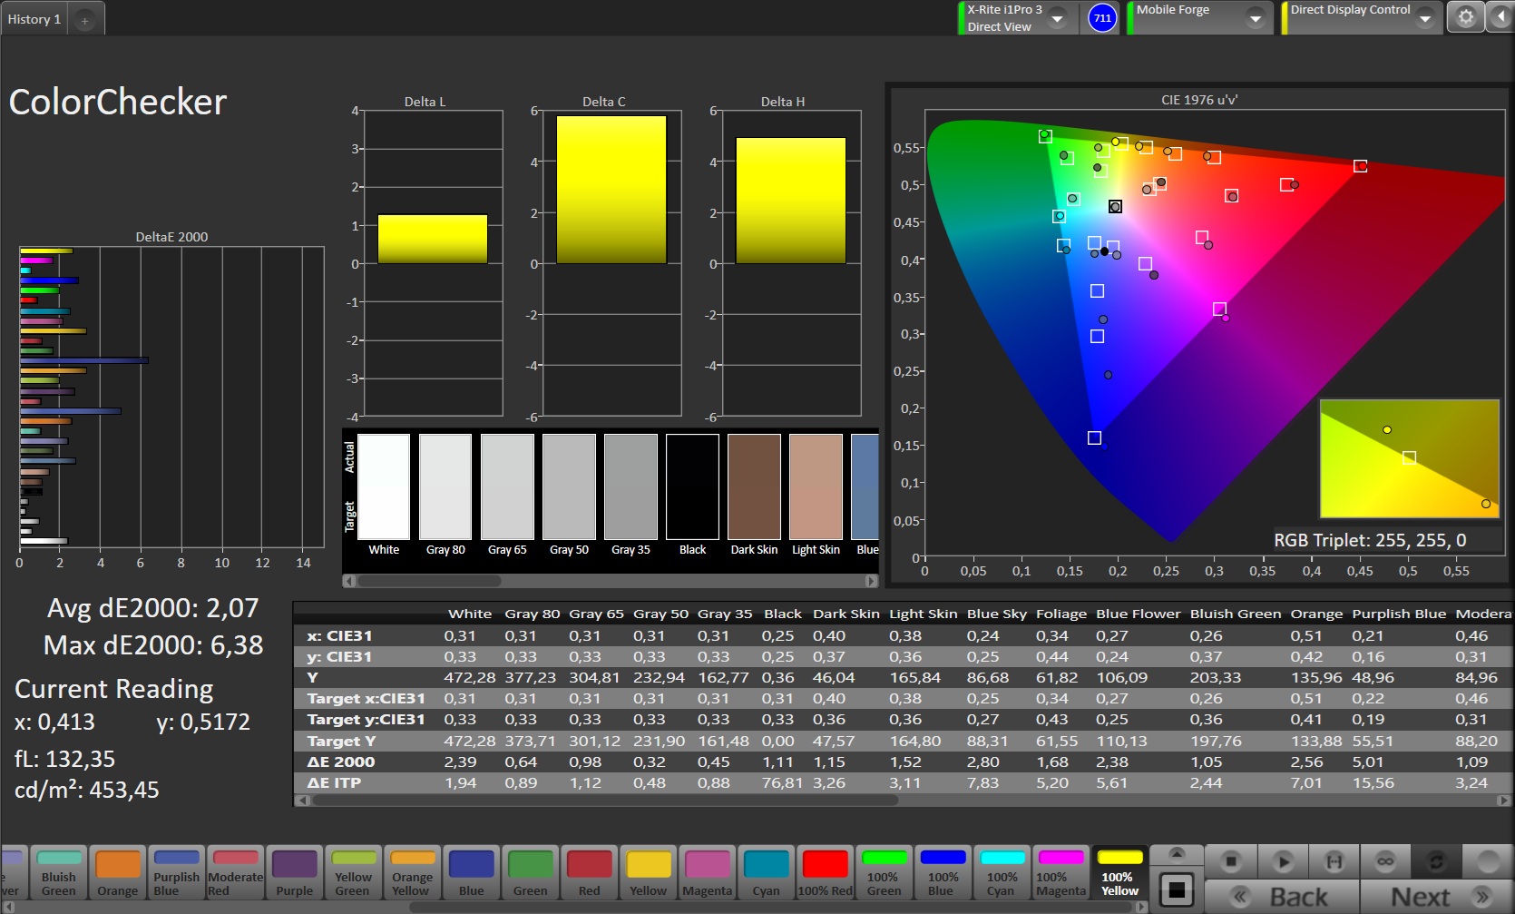Click the Gray 35 swatch
The image size is (1515, 914).
point(630,486)
